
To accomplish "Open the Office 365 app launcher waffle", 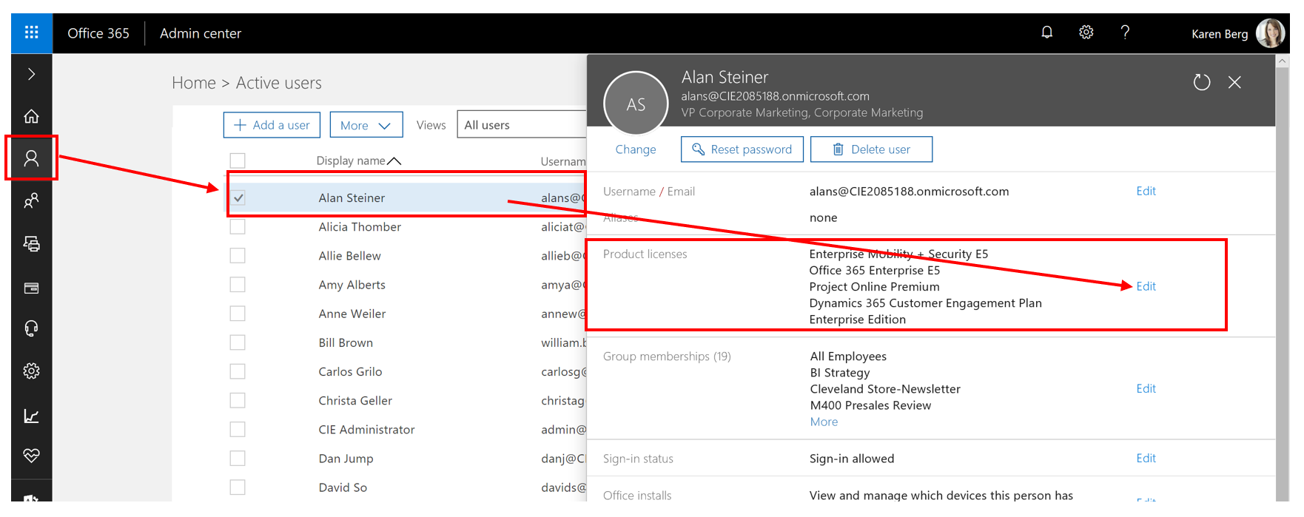I will (31, 33).
